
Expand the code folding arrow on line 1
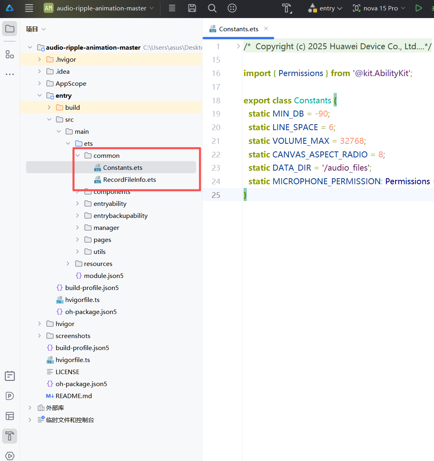coord(238,46)
